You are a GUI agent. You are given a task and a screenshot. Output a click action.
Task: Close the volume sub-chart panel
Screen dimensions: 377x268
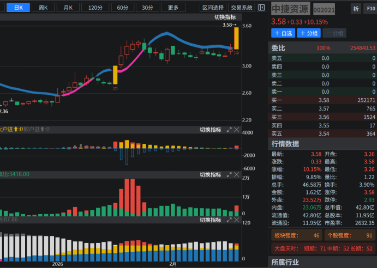236,175
